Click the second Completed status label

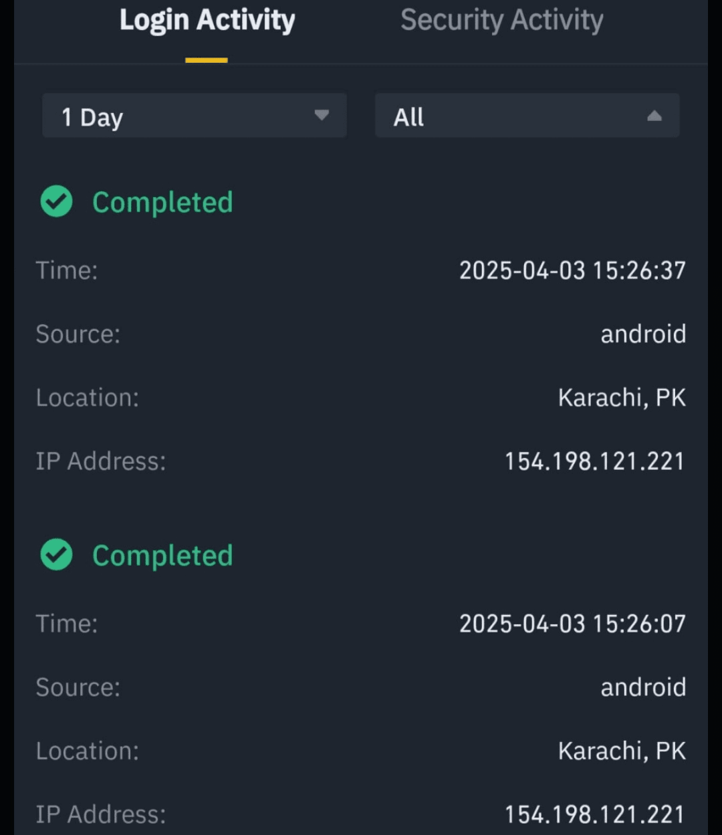point(162,555)
